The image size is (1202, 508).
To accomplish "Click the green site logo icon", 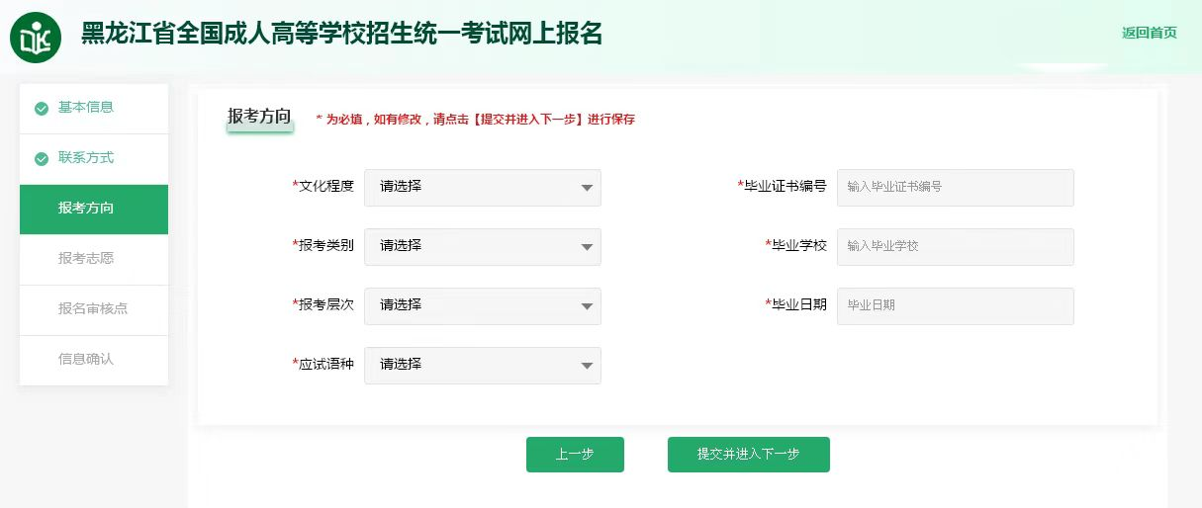I will point(36,38).
